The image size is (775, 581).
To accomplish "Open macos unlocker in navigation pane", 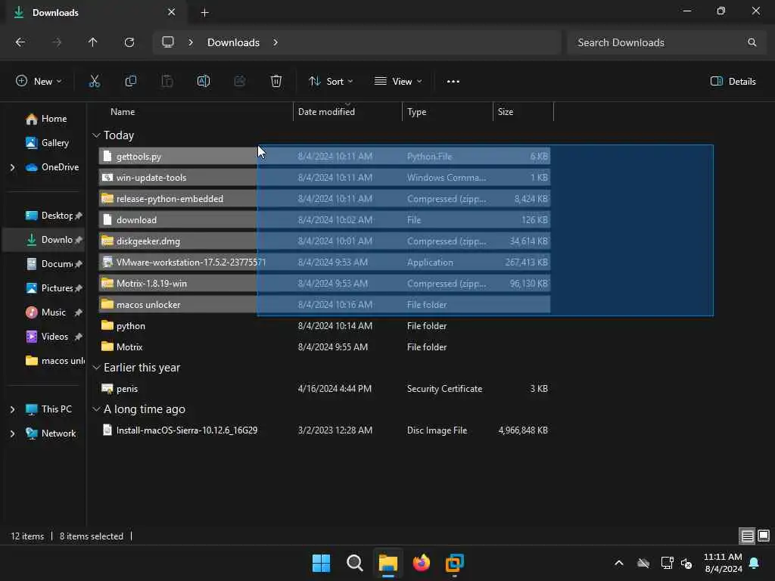I will pos(54,361).
